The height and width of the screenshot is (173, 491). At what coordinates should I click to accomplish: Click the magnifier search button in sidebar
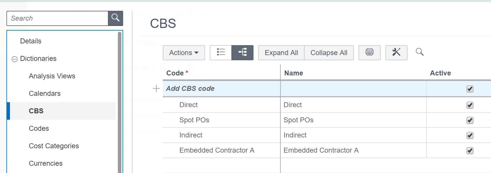coord(116,18)
